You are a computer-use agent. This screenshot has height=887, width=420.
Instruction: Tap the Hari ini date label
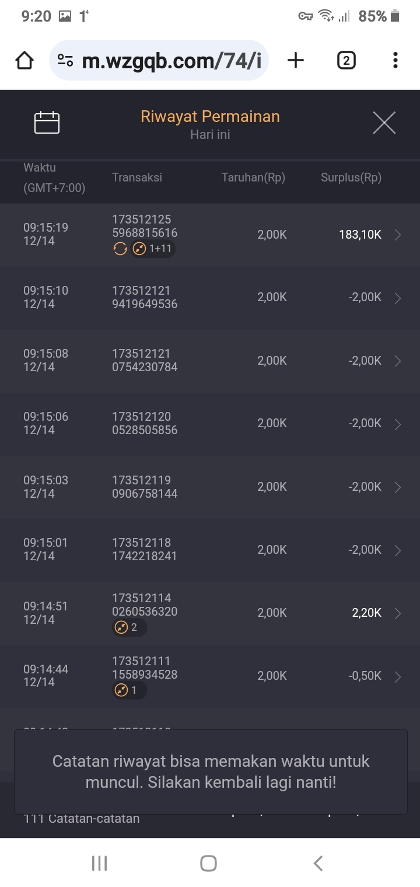coord(210,135)
